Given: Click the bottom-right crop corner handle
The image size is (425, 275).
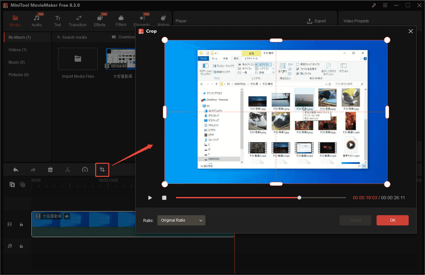Looking at the screenshot, I should [x=387, y=184].
